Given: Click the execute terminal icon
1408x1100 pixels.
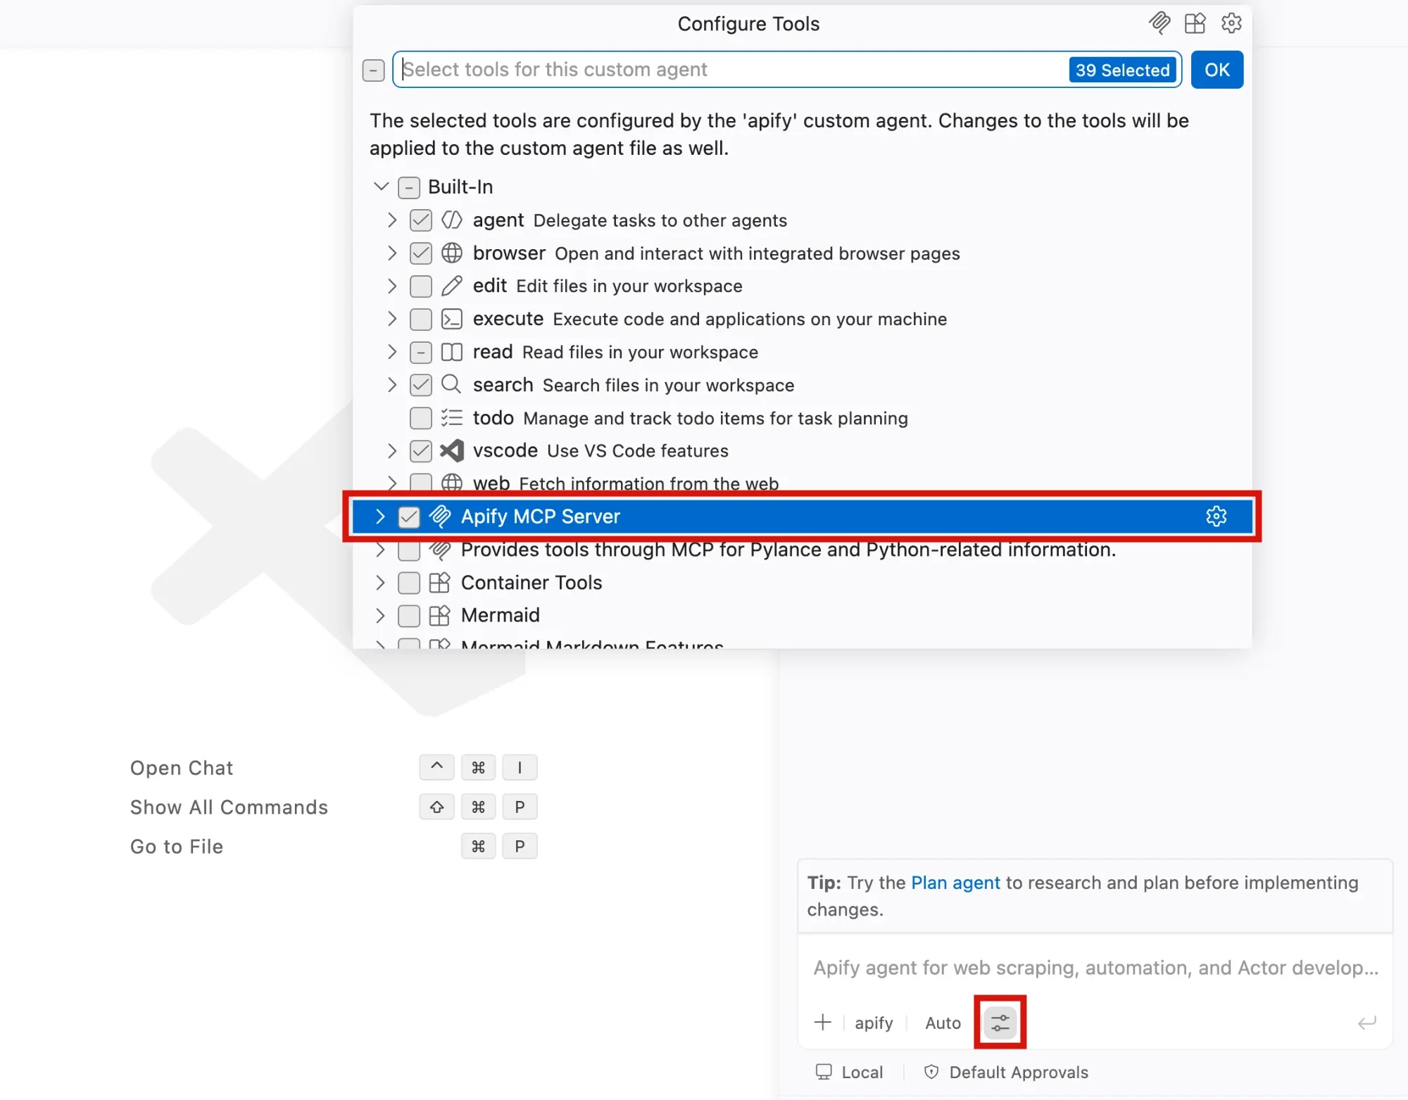Looking at the screenshot, I should 451,319.
